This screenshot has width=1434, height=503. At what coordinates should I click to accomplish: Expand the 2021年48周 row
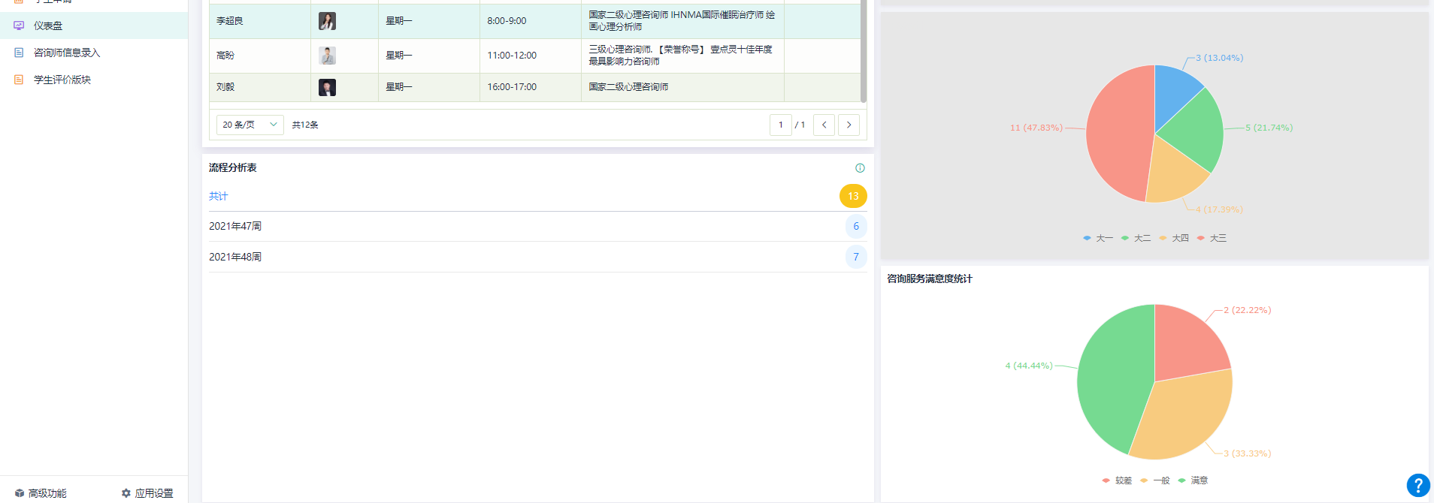[235, 257]
